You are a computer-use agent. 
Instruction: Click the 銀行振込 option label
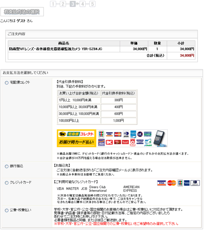[x=16, y=166]
